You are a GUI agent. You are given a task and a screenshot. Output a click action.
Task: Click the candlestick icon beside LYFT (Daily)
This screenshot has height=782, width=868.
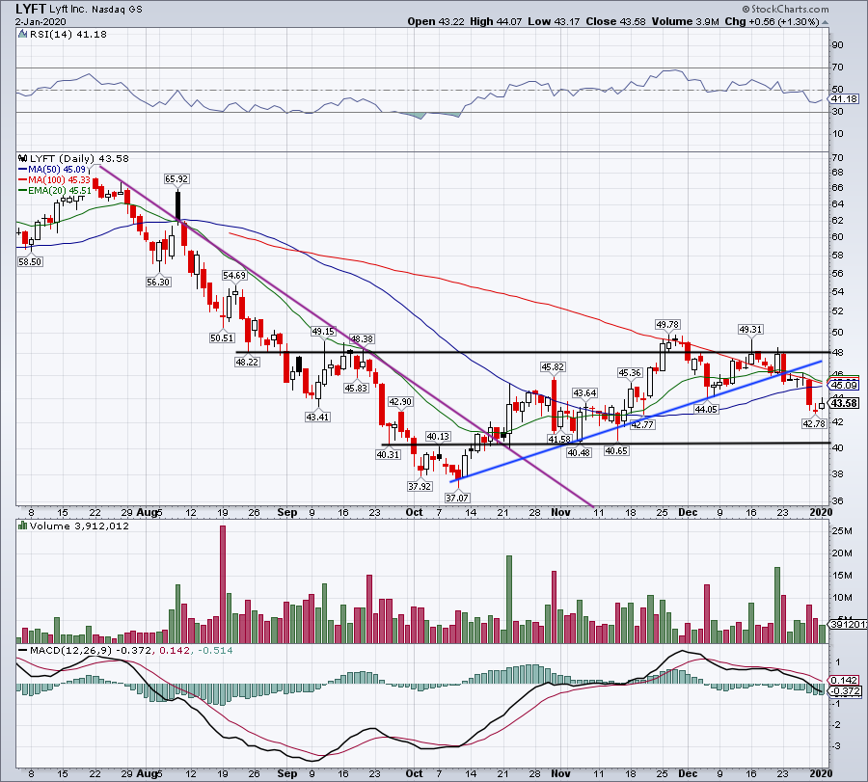pyautogui.click(x=22, y=159)
